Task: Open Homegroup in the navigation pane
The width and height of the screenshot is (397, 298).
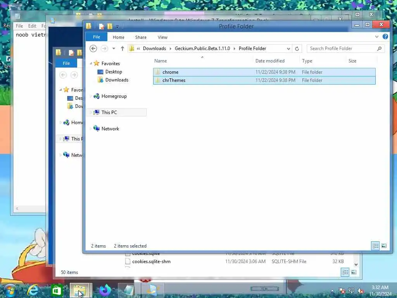Action: pos(114,96)
